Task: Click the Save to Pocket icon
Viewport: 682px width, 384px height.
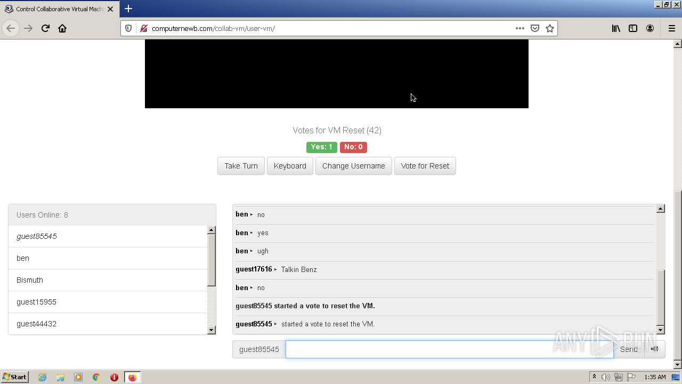Action: 535,28
